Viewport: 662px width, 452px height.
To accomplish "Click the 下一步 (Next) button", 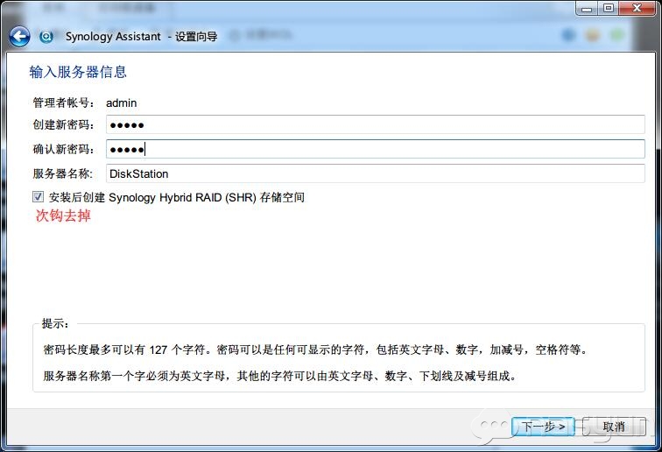I will 543,427.
